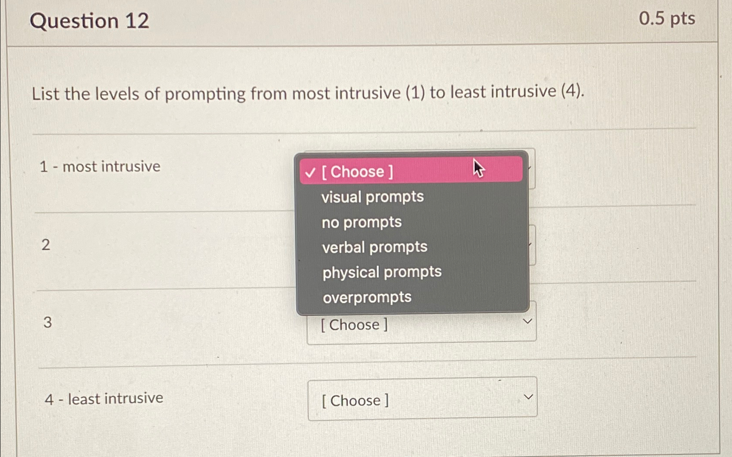Select "verbal prompts" from the open dropdown
Screen dimensions: 732x457
pyautogui.click(x=374, y=247)
